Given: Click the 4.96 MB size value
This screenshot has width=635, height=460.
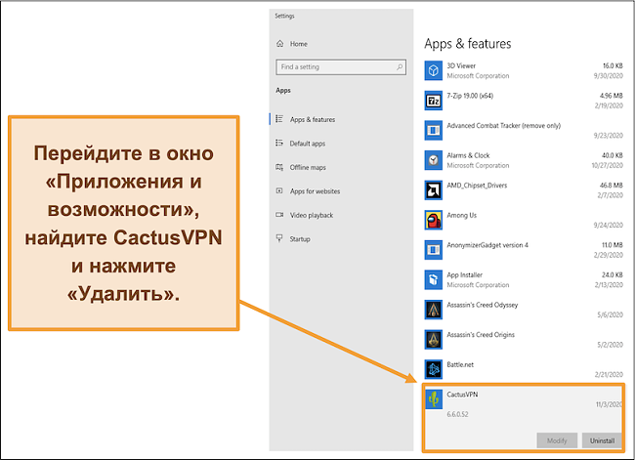Looking at the screenshot, I should point(612,96).
